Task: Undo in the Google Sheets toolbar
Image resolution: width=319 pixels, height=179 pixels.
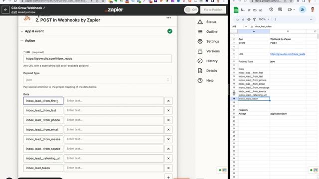Action: click(237, 19)
